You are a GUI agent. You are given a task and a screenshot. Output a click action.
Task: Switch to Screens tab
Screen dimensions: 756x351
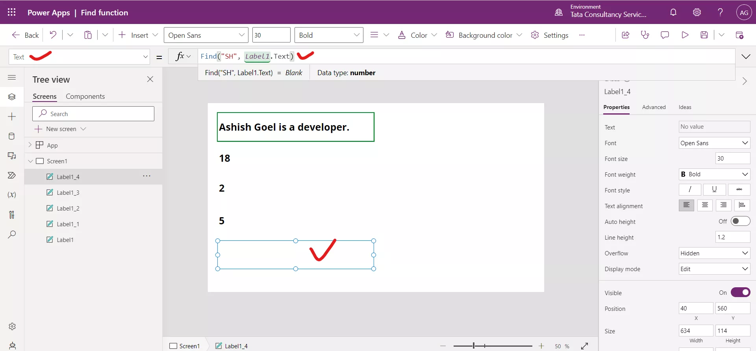pyautogui.click(x=44, y=96)
